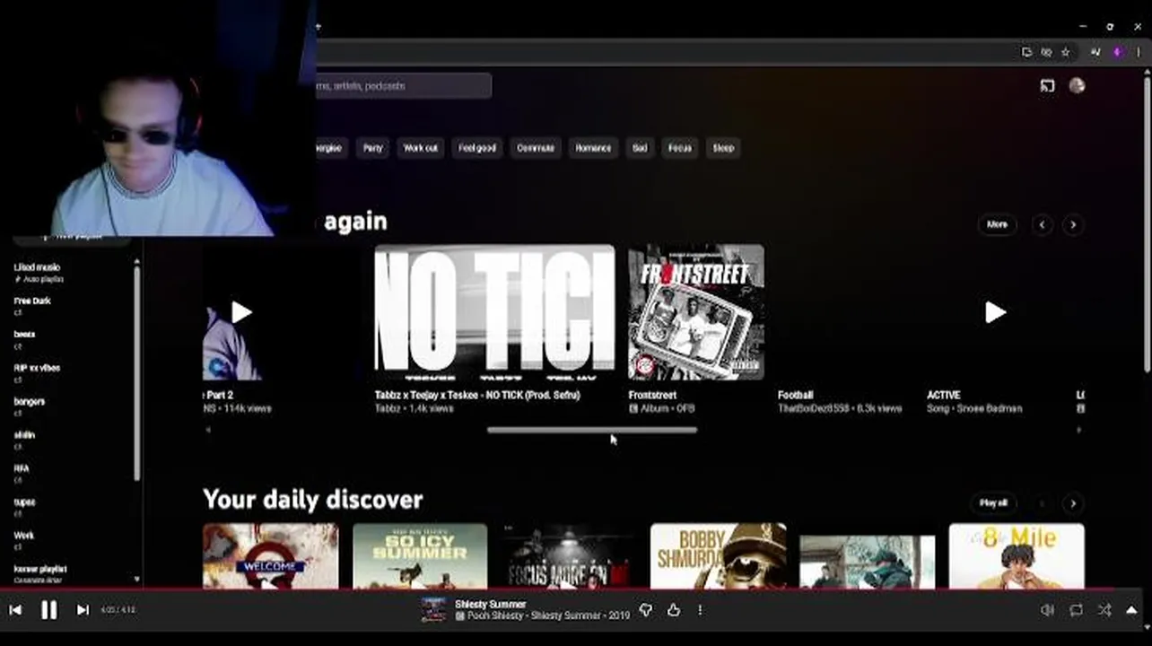Screen dimensions: 1152x646
Task: Open the Frontstreet album cover
Action: click(x=696, y=312)
